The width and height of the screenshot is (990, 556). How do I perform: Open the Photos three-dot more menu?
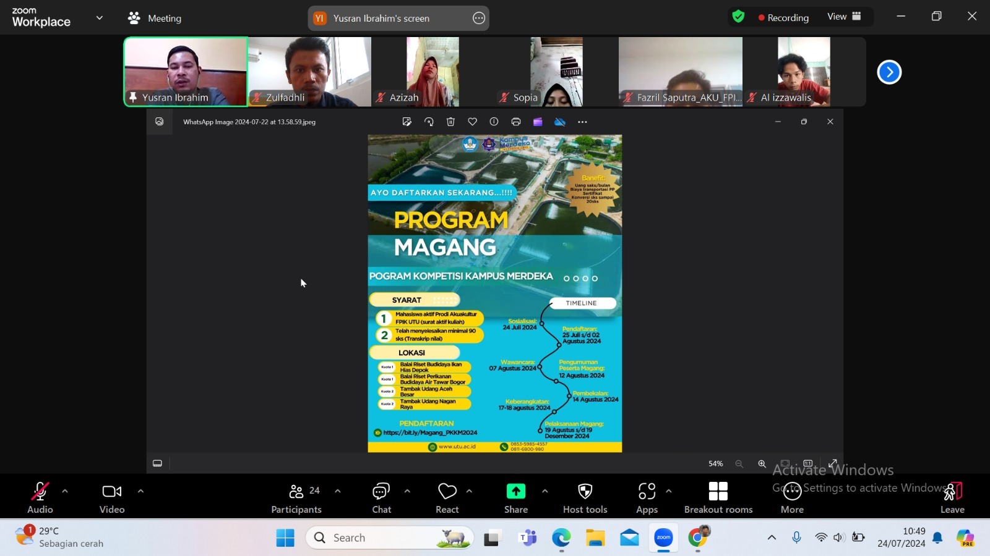pyautogui.click(x=582, y=122)
